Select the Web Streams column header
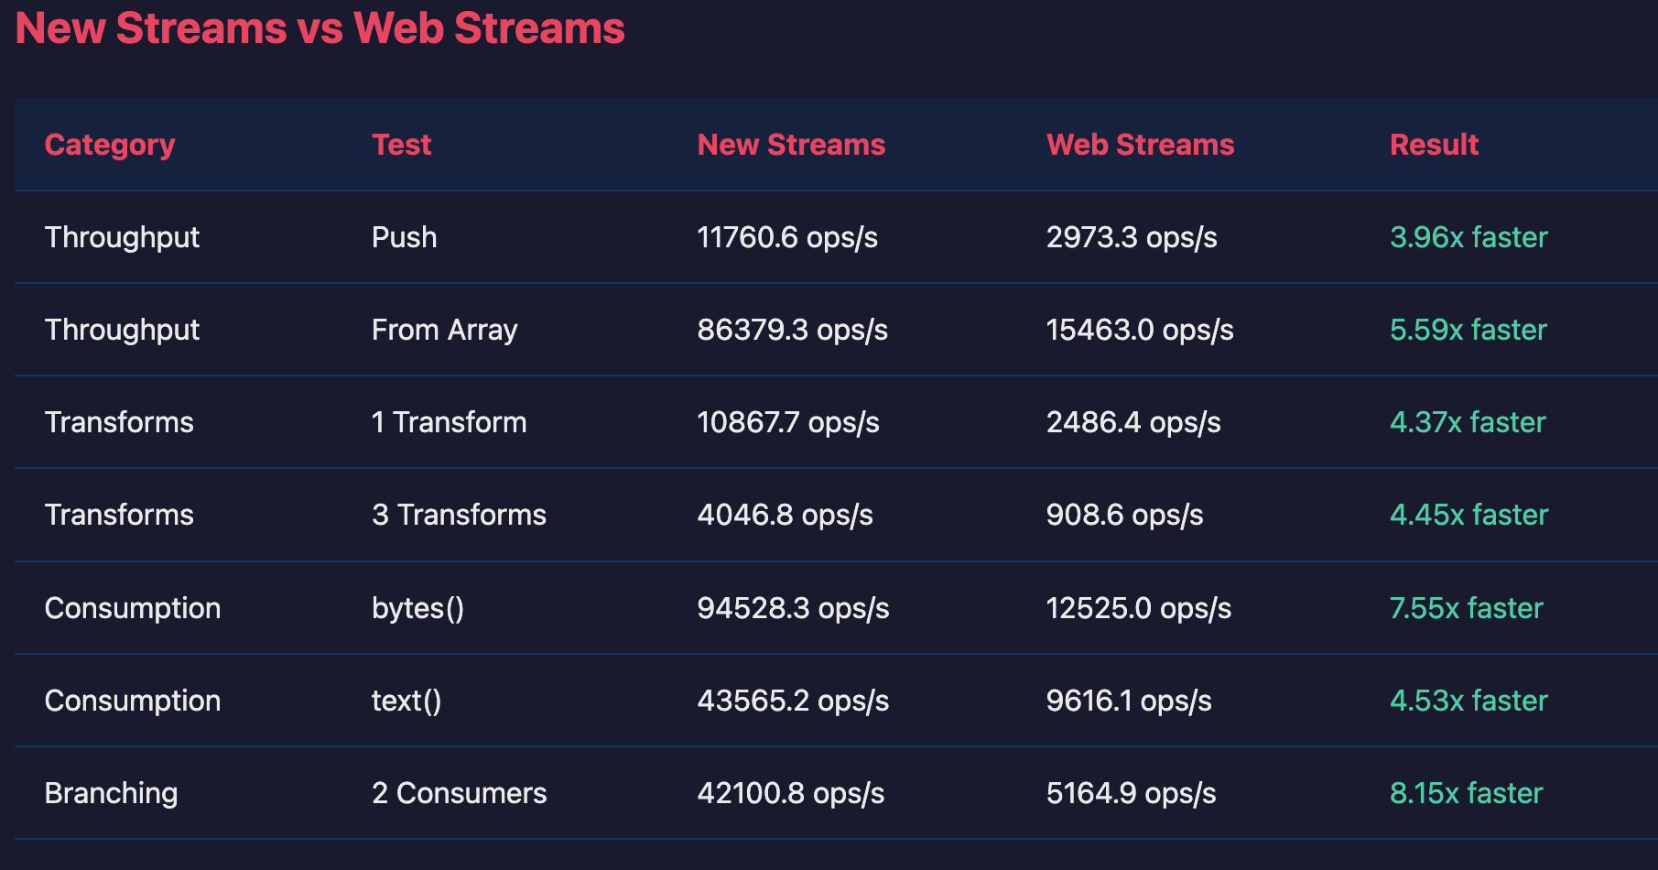1658x870 pixels. point(1140,145)
